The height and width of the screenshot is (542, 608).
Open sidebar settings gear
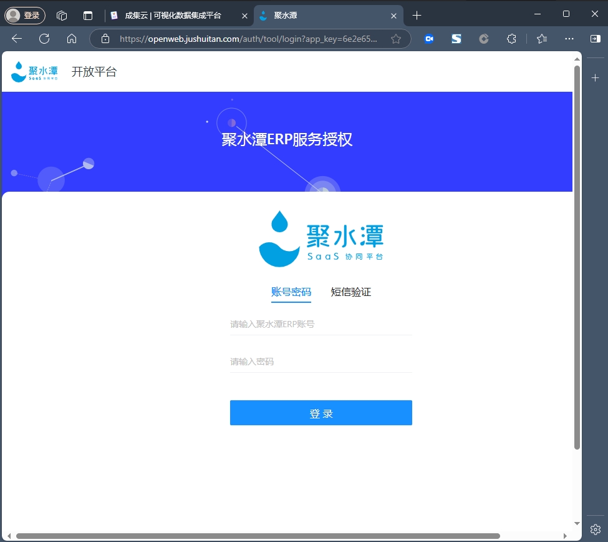[x=595, y=529]
